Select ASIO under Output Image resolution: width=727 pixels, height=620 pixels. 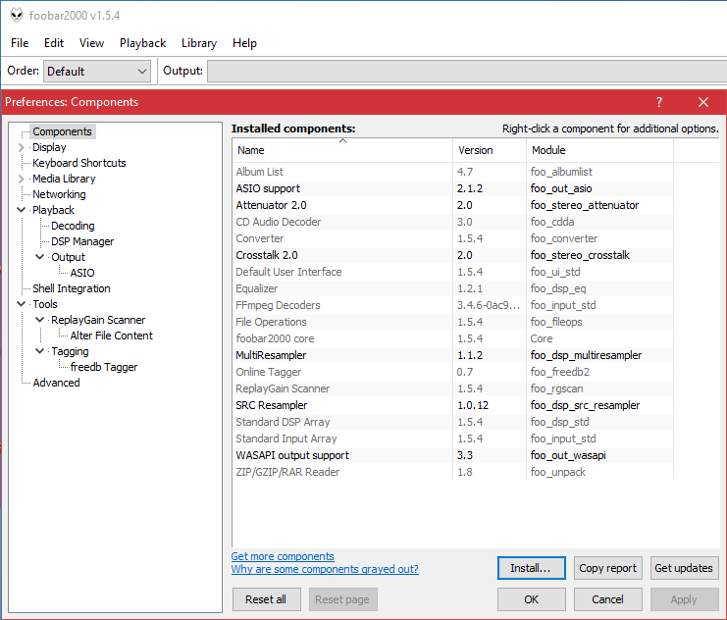[82, 273]
